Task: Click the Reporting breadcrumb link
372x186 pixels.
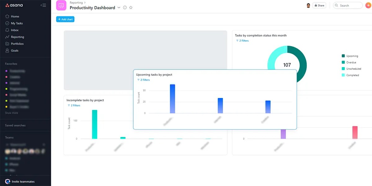Action: (76, 2)
